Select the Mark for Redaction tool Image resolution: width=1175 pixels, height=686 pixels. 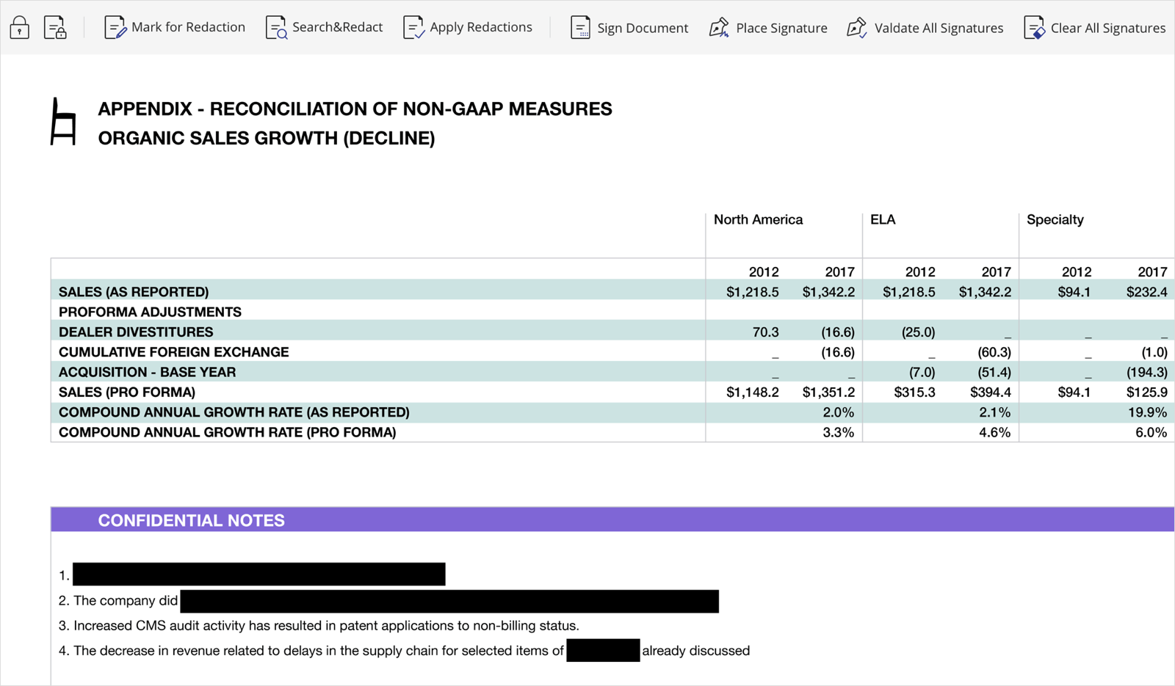(x=175, y=28)
